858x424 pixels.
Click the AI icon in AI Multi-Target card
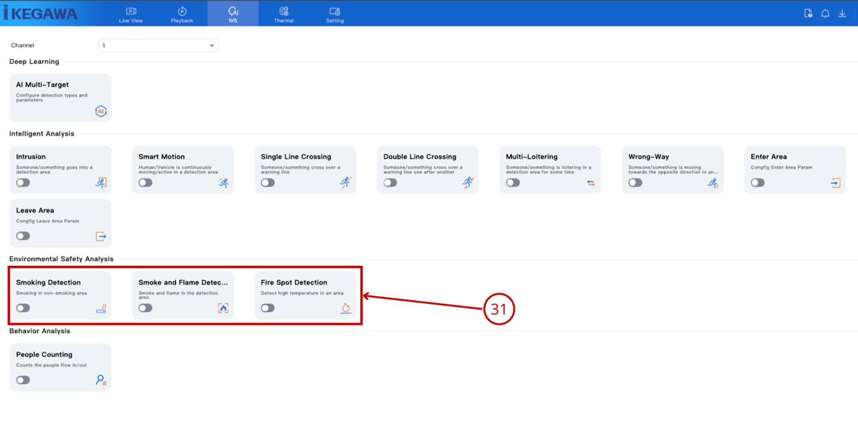[x=100, y=111]
